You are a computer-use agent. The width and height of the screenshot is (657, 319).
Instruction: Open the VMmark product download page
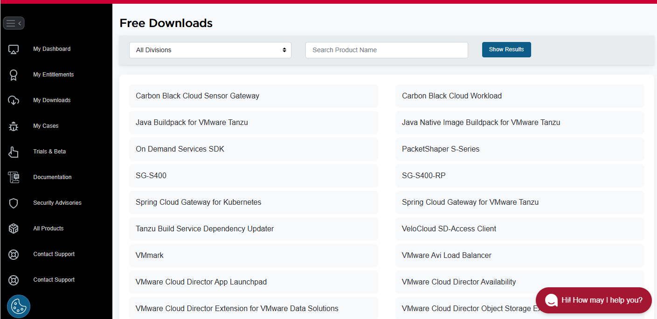[x=149, y=255]
